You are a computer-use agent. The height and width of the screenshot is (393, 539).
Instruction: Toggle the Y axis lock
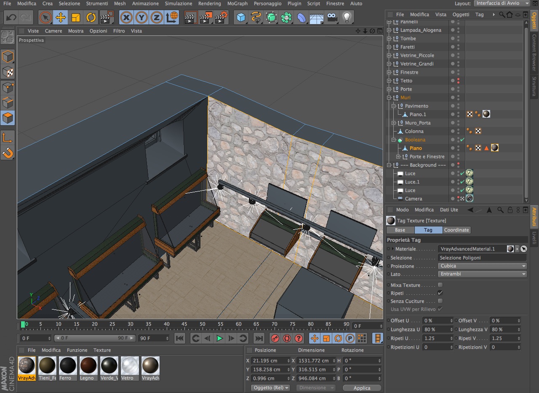141,18
